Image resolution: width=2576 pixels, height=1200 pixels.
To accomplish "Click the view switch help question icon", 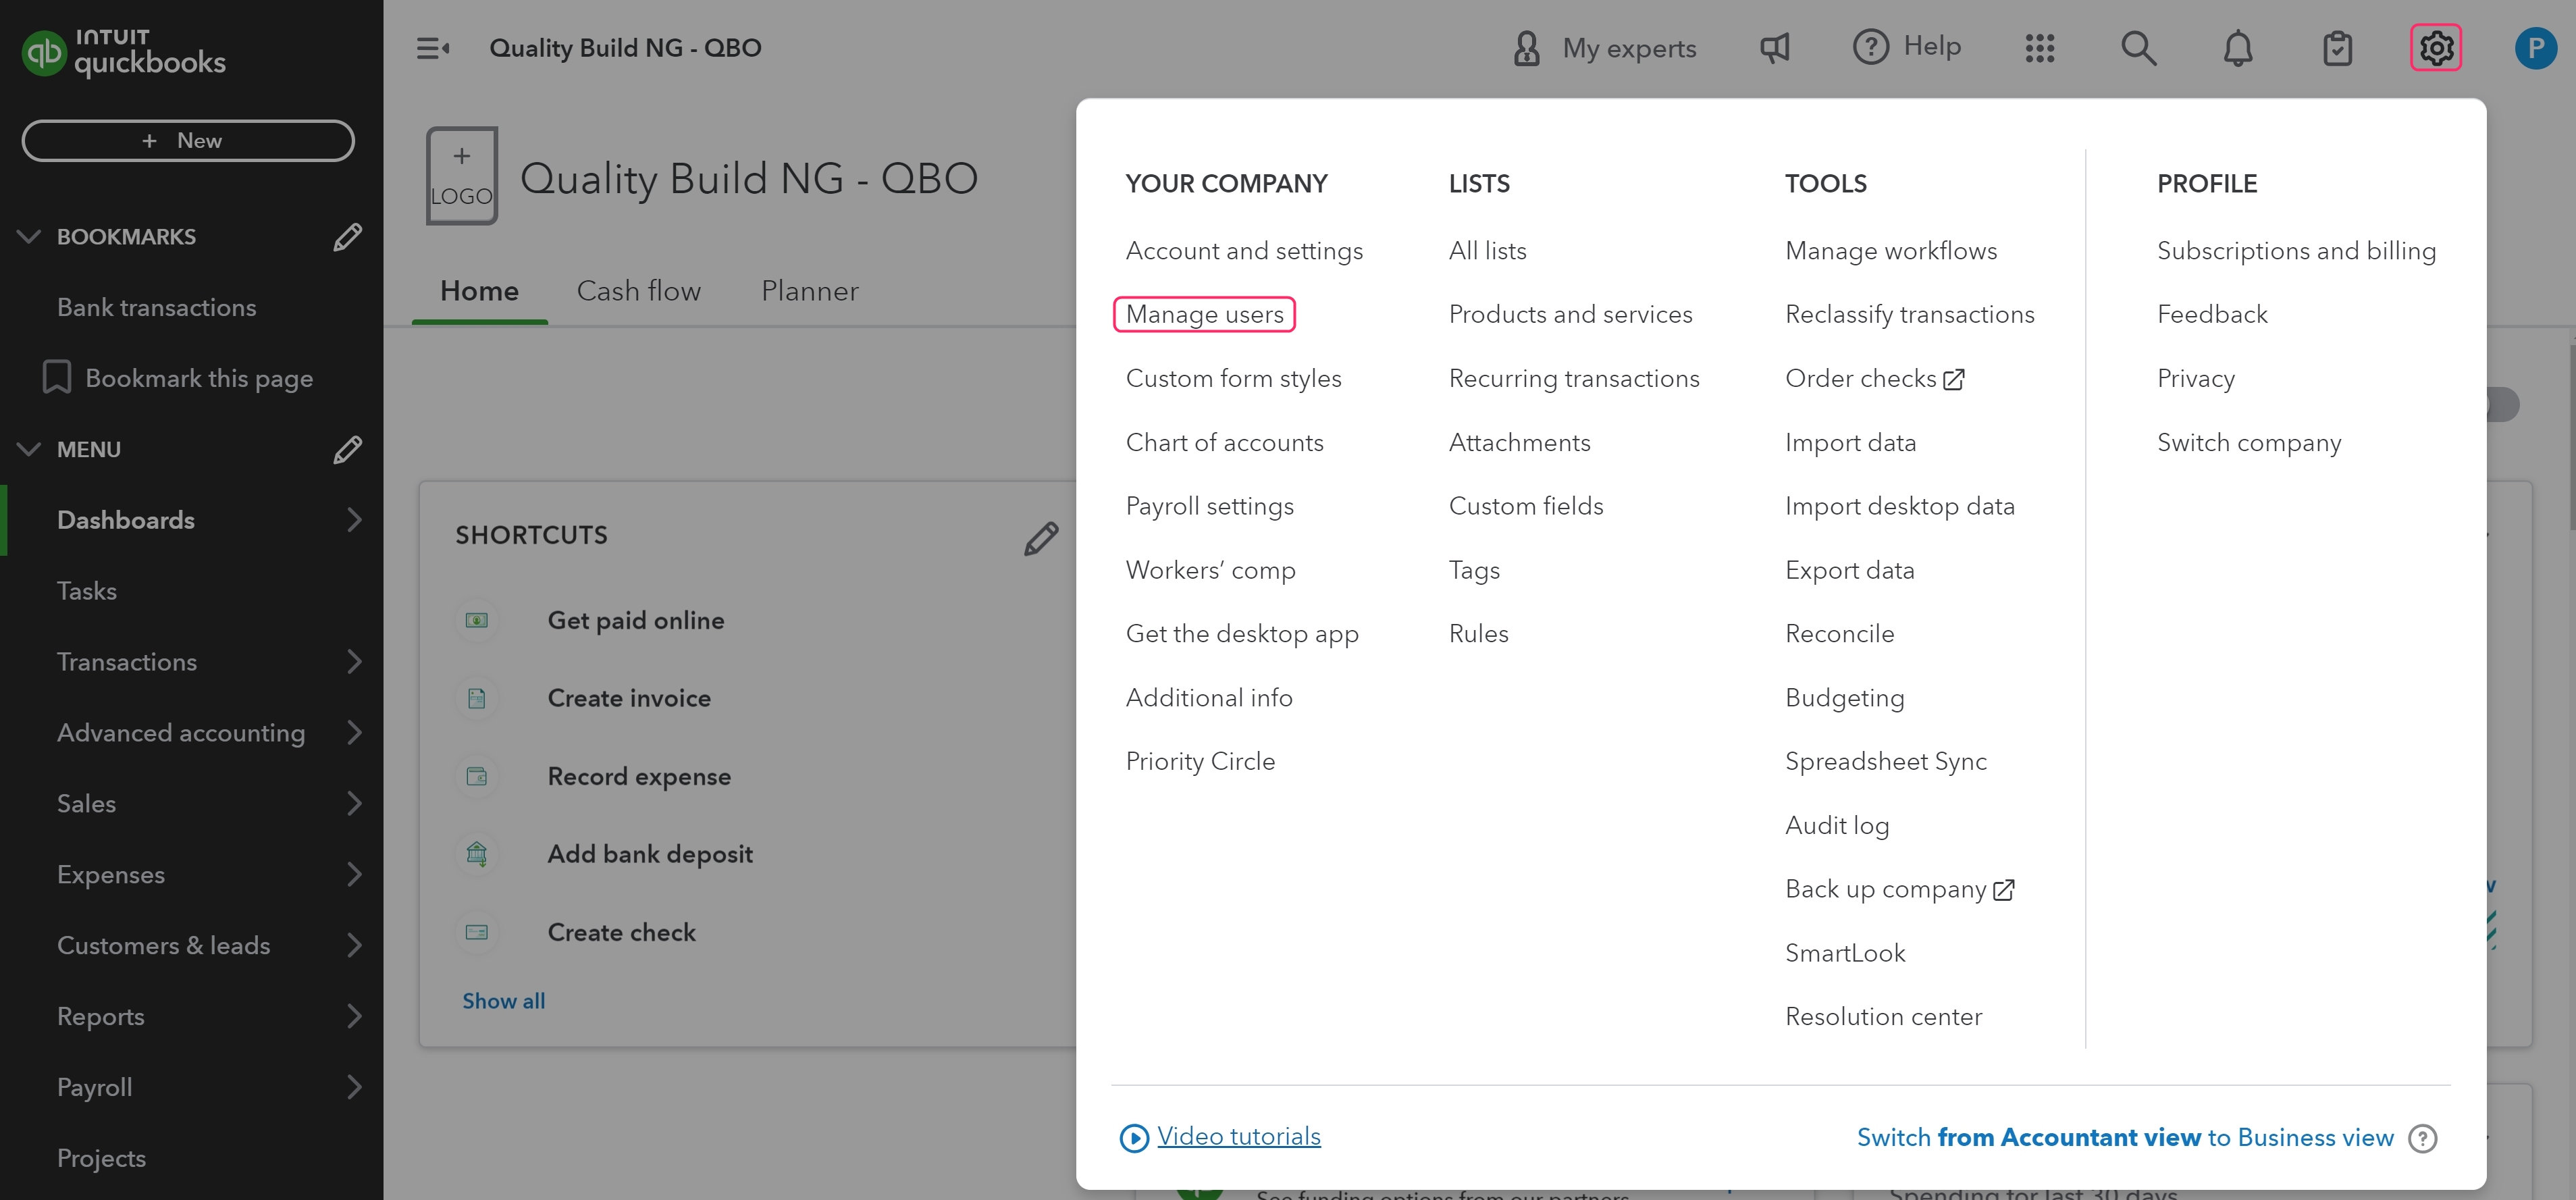I will tap(2422, 1138).
